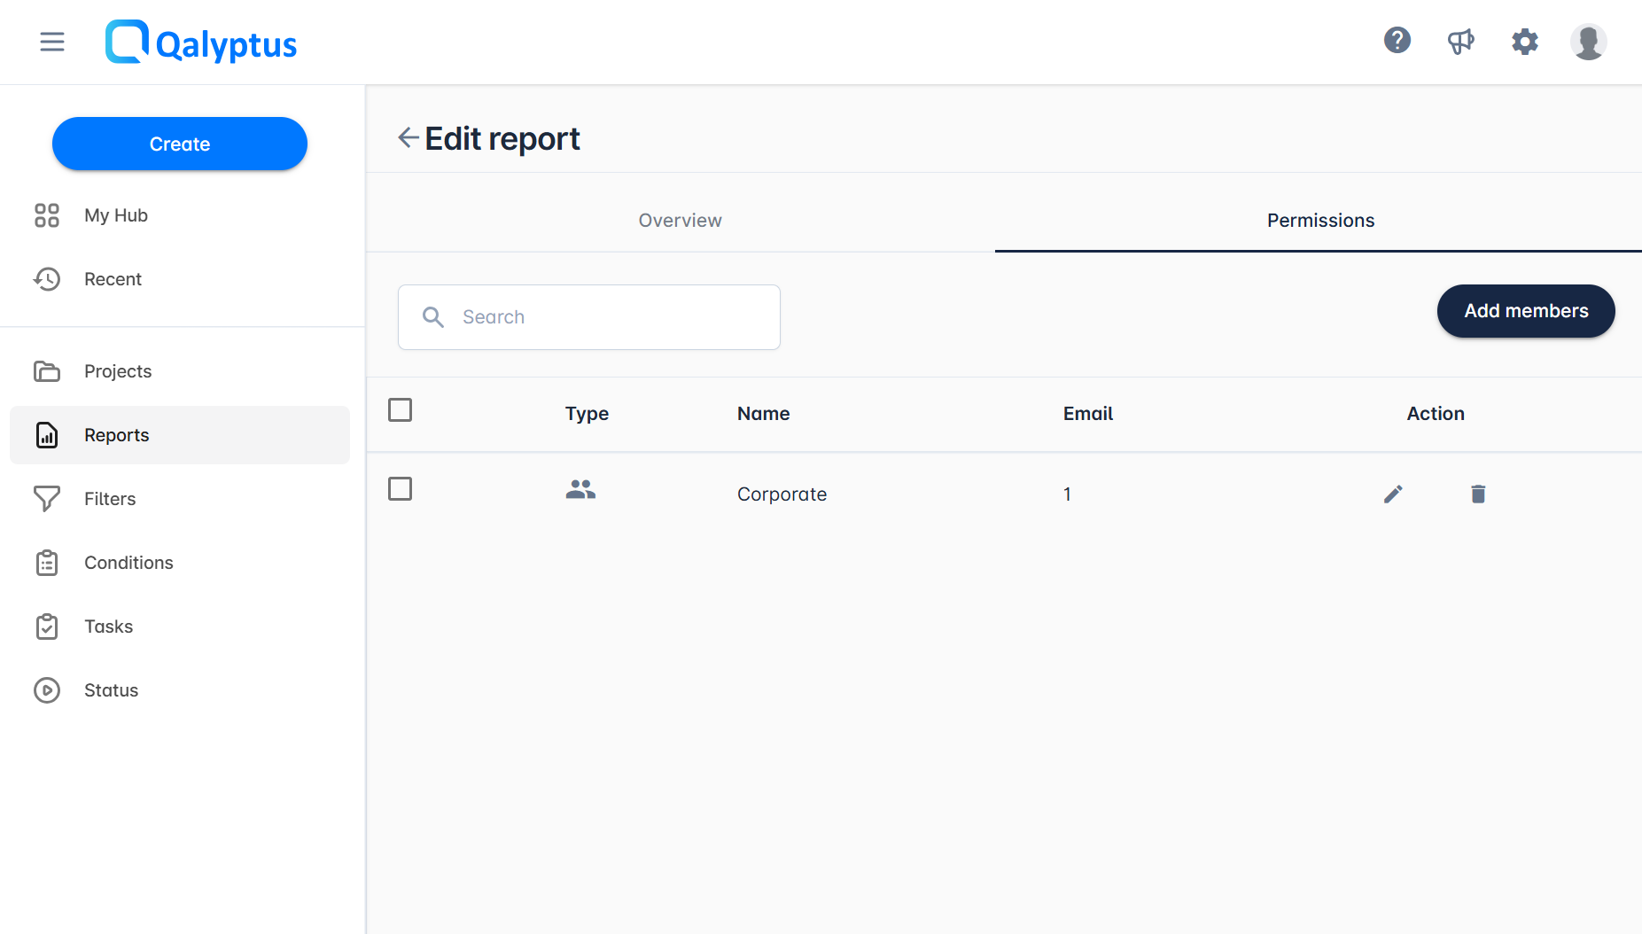This screenshot has width=1642, height=934.
Task: Check the select-all checkbox in table header
Action: pos(400,409)
